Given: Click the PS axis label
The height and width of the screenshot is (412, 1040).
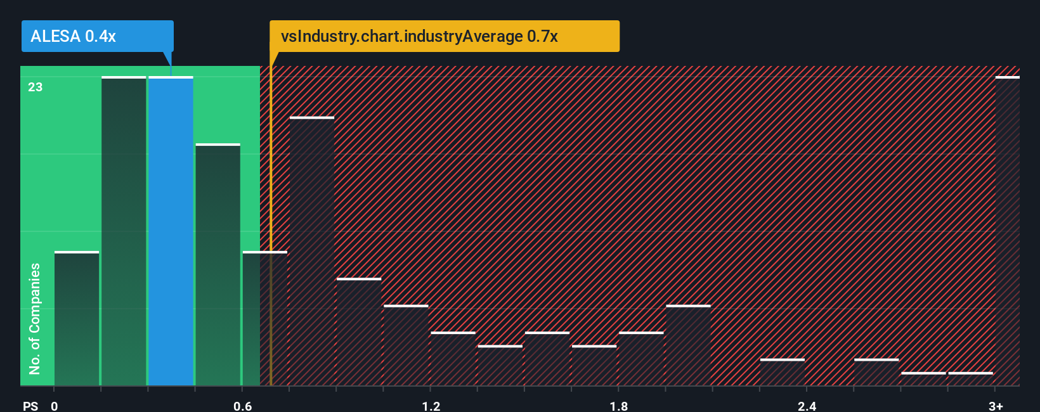Looking at the screenshot, I should (x=30, y=406).
